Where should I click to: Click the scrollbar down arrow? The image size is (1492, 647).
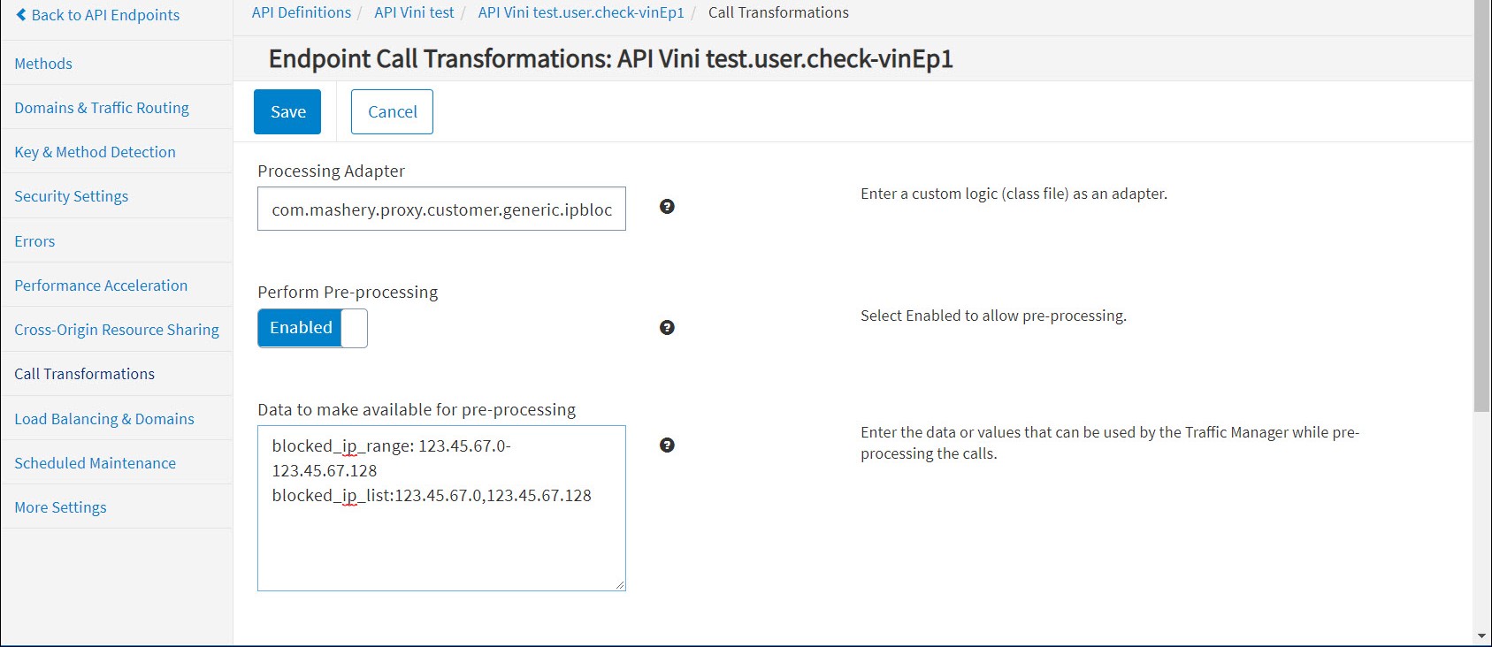click(1481, 636)
